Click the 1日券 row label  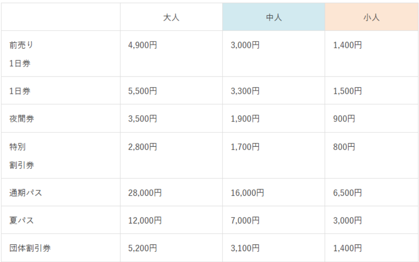point(20,91)
